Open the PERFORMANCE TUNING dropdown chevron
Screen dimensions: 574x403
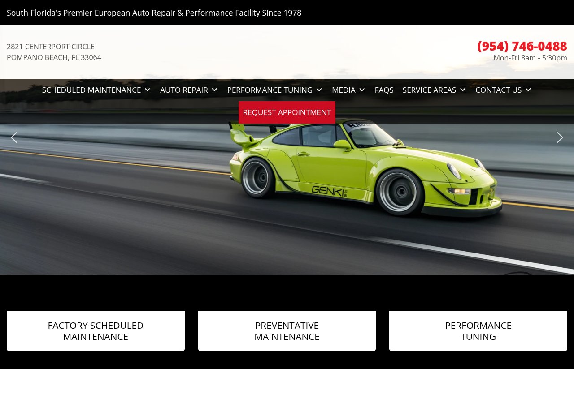pyautogui.click(x=319, y=90)
